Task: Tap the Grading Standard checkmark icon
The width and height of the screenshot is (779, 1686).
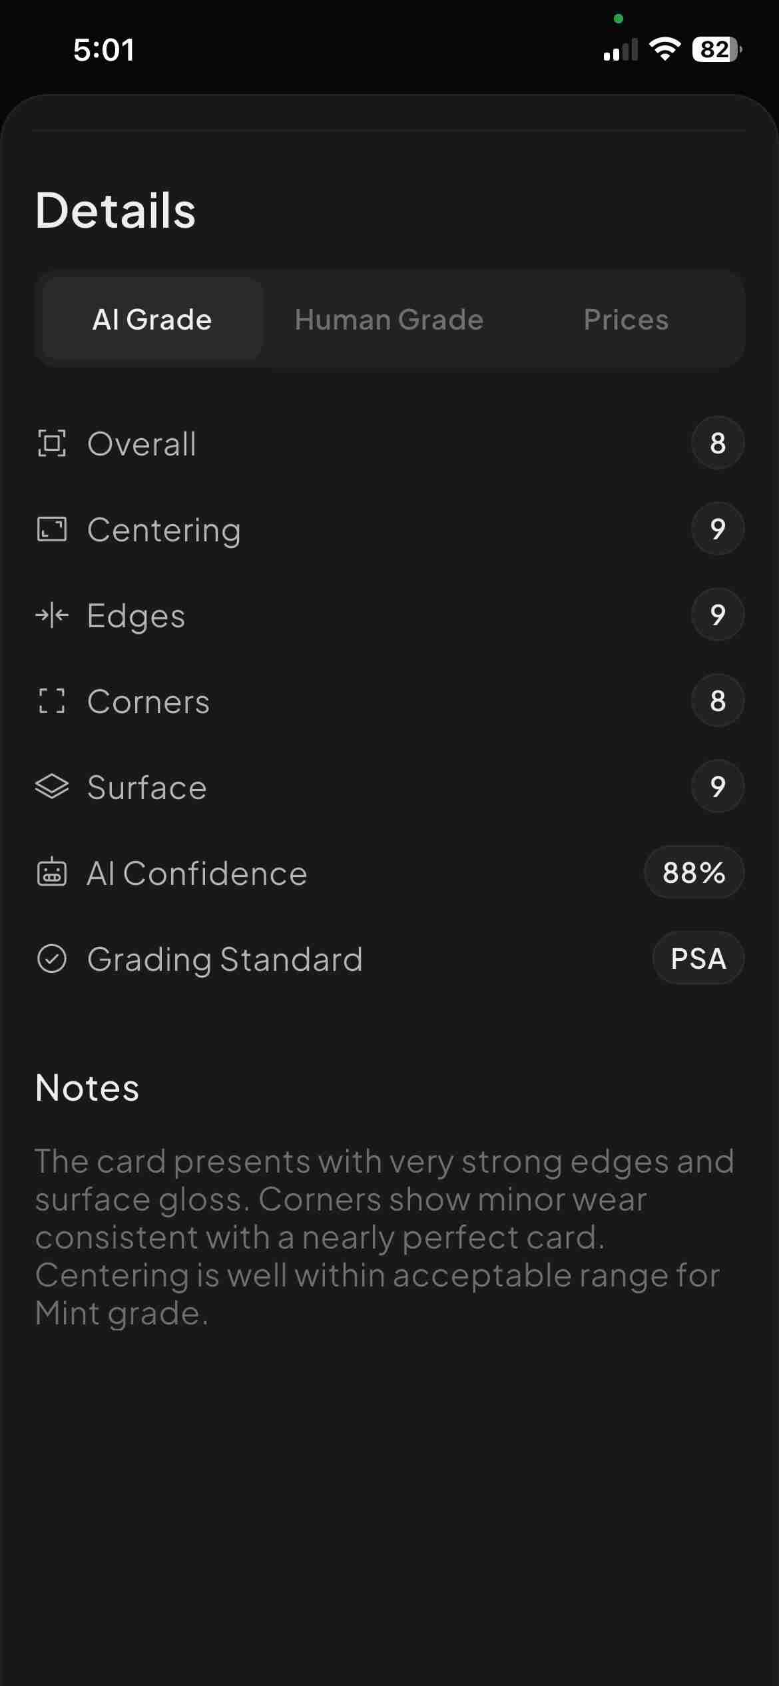Action: (x=52, y=959)
